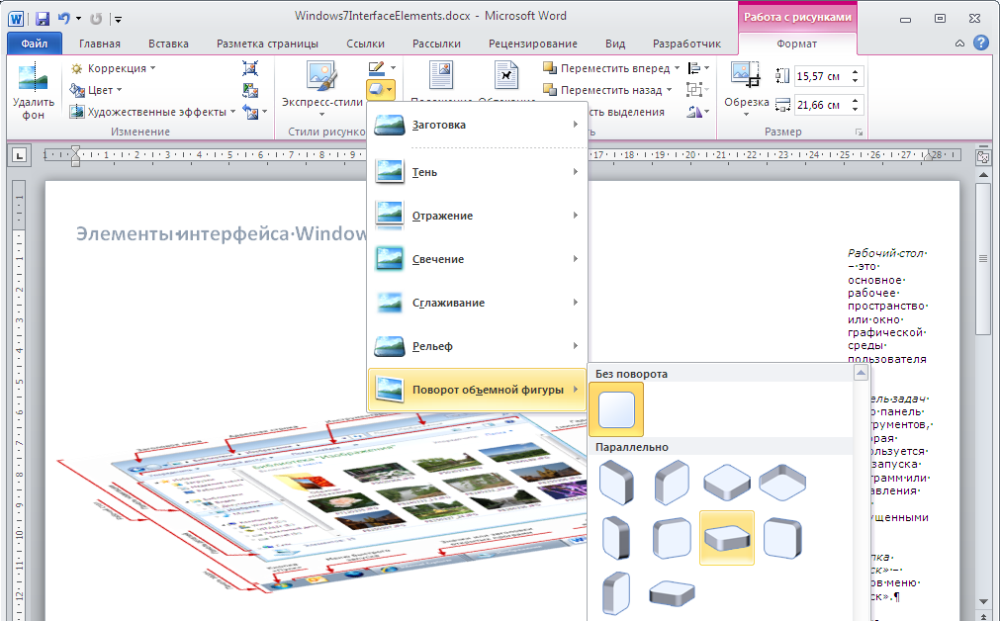Open the Экспресс-стили quick styles gallery
This screenshot has width=1000, height=621.
[322, 89]
